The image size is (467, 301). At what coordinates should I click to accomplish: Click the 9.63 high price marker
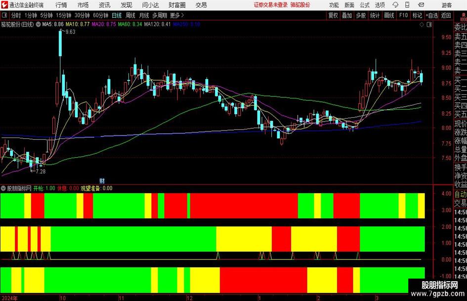coord(70,32)
